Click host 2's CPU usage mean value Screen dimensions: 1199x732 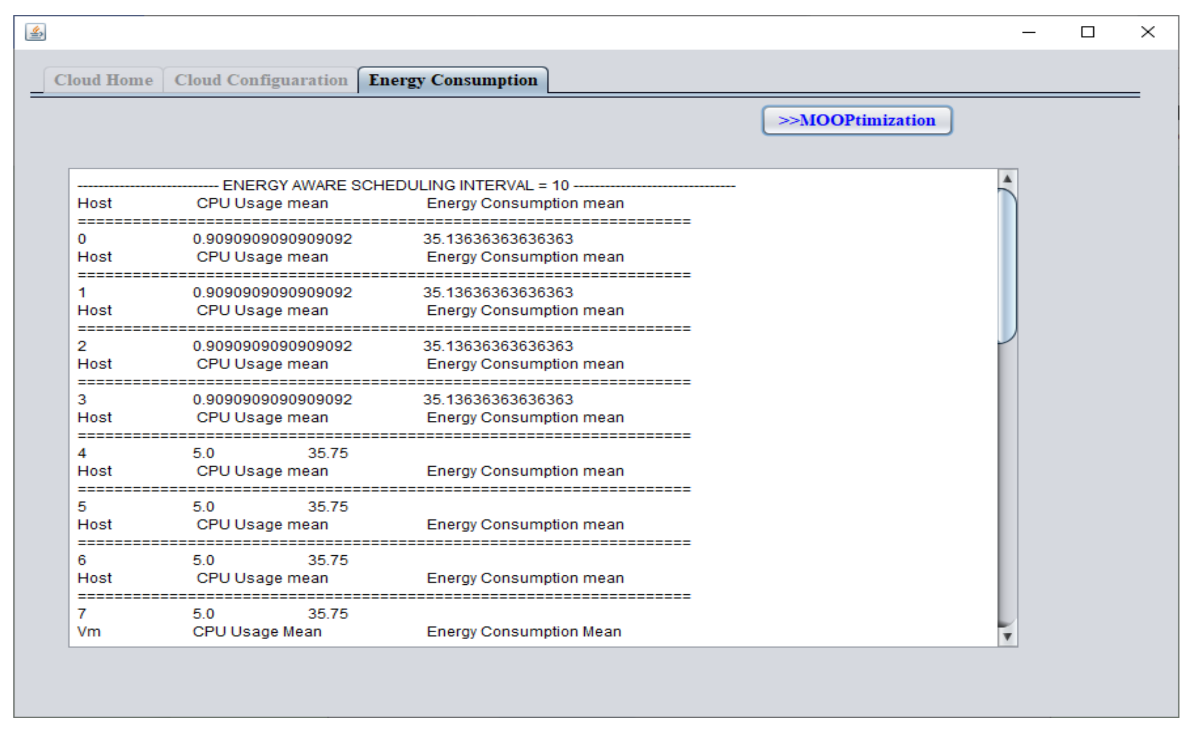click(x=272, y=347)
